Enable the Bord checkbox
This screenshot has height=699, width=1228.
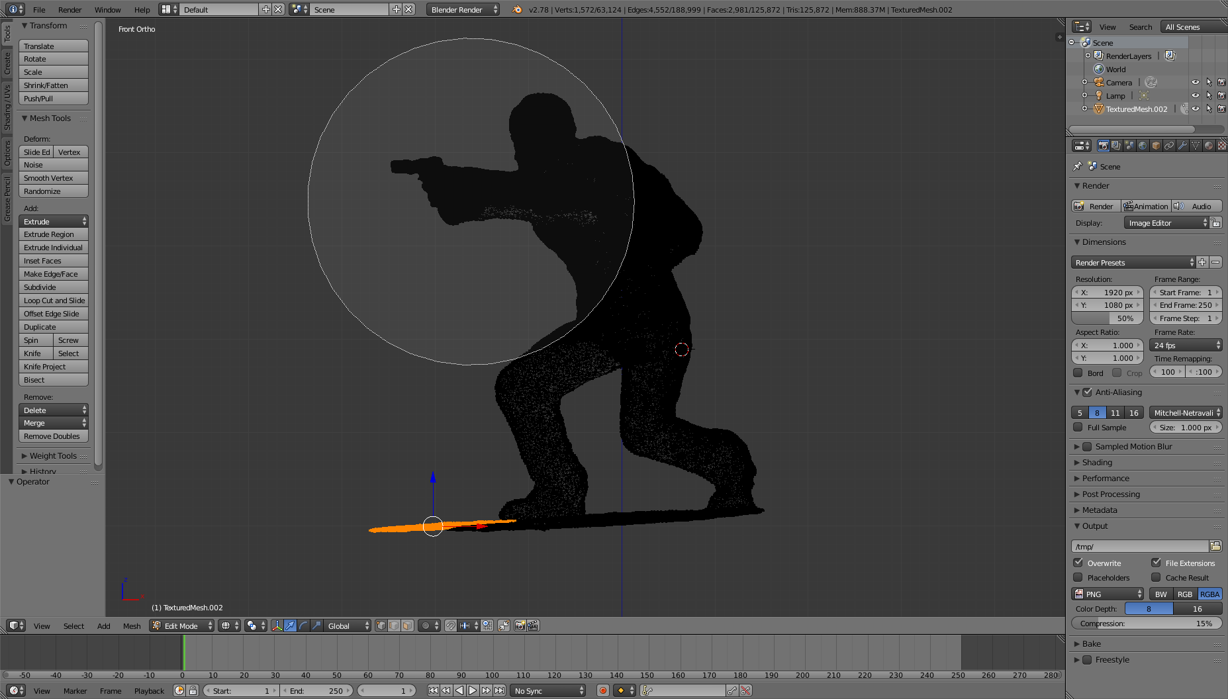(x=1078, y=373)
